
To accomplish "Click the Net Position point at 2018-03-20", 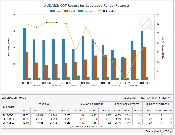I will point(86,27).
